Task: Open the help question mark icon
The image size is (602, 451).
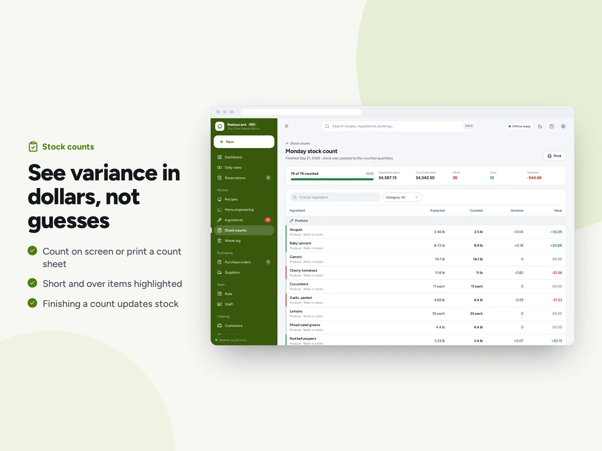Action: (x=552, y=126)
